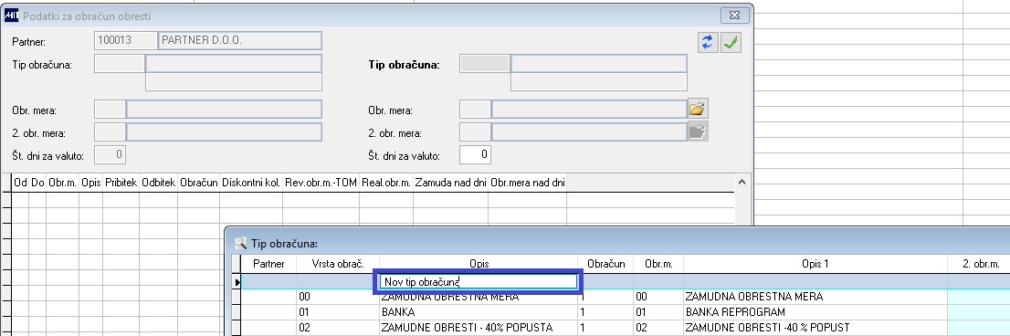Click the MIT application icon in title bar
1010x336 pixels.
[x=11, y=16]
